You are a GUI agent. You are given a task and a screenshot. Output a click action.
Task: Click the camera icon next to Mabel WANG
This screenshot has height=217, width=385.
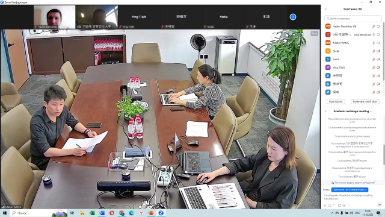[x=378, y=43]
